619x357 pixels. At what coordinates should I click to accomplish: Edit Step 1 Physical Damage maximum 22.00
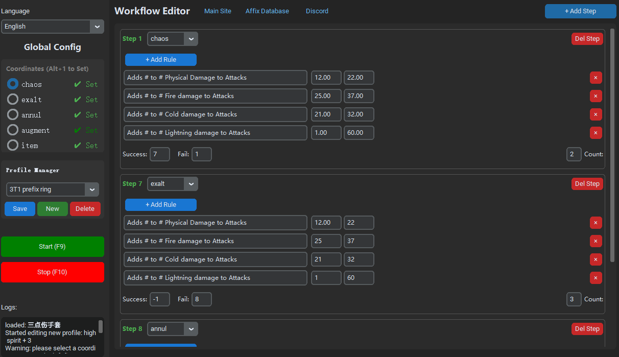coord(359,78)
